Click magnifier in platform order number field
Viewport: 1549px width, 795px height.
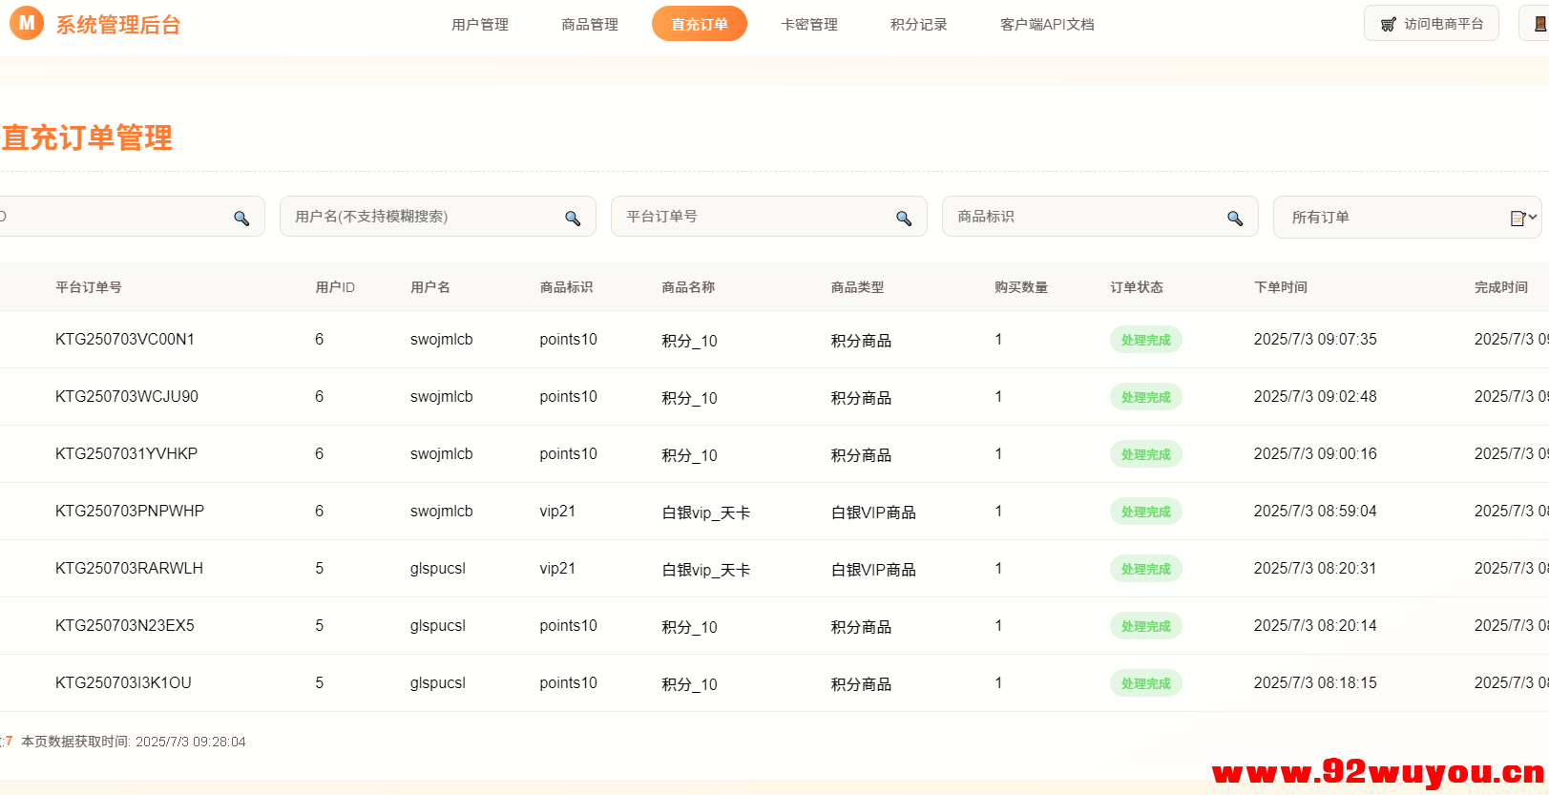click(x=904, y=219)
